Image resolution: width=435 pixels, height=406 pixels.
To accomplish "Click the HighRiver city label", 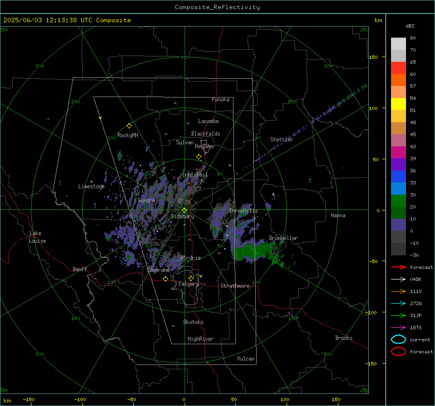I will coord(201,339).
